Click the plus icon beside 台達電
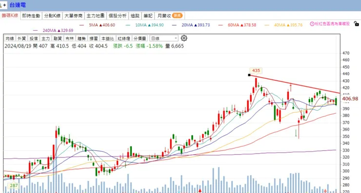Viewport: 361px width, 193px height. 4,5
